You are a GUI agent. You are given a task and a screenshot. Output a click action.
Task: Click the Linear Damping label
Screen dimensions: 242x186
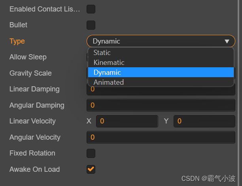pos(34,89)
